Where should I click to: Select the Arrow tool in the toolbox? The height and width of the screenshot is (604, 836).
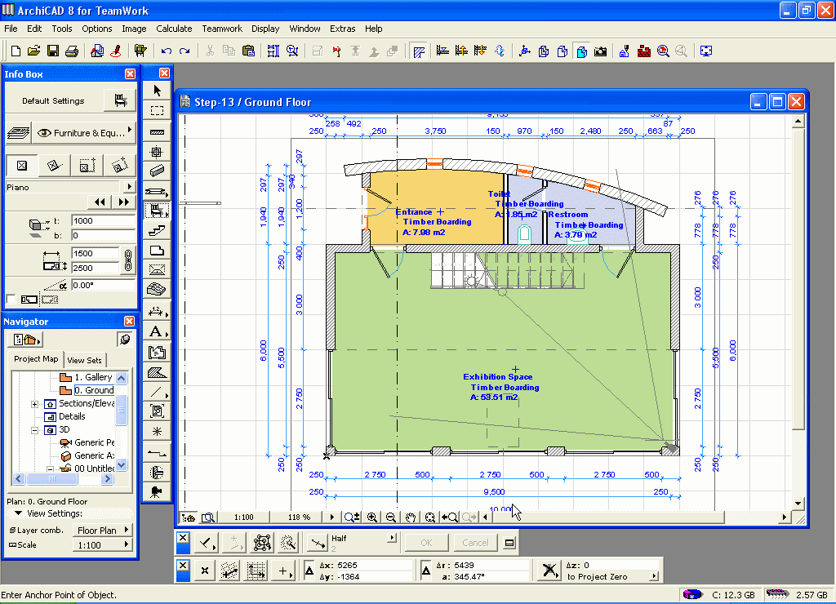pos(157,91)
